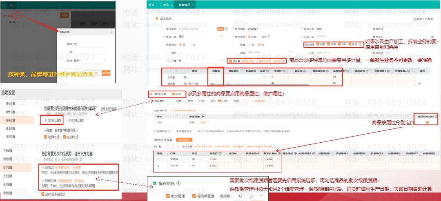Click help icon beside 库存信息
Viewport: 441px width, 201px height.
(178, 183)
